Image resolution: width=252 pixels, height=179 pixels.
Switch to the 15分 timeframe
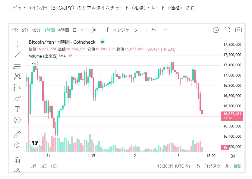(36, 30)
